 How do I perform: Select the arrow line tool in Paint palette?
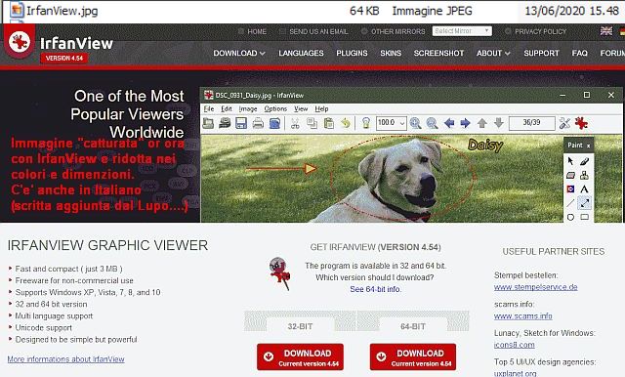click(x=584, y=203)
